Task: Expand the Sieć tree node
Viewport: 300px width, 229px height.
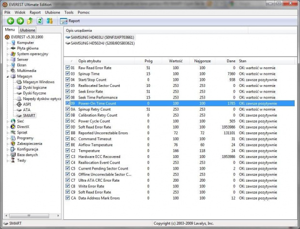Action: (8, 121)
